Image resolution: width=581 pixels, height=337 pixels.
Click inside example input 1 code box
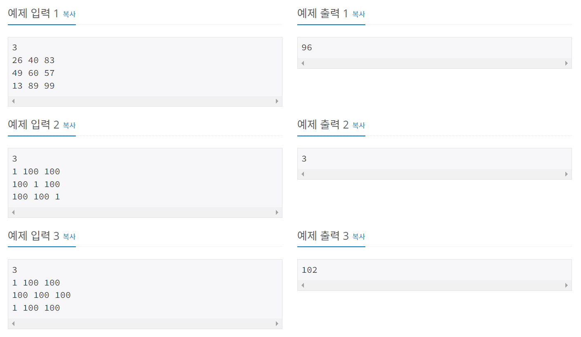(x=145, y=67)
